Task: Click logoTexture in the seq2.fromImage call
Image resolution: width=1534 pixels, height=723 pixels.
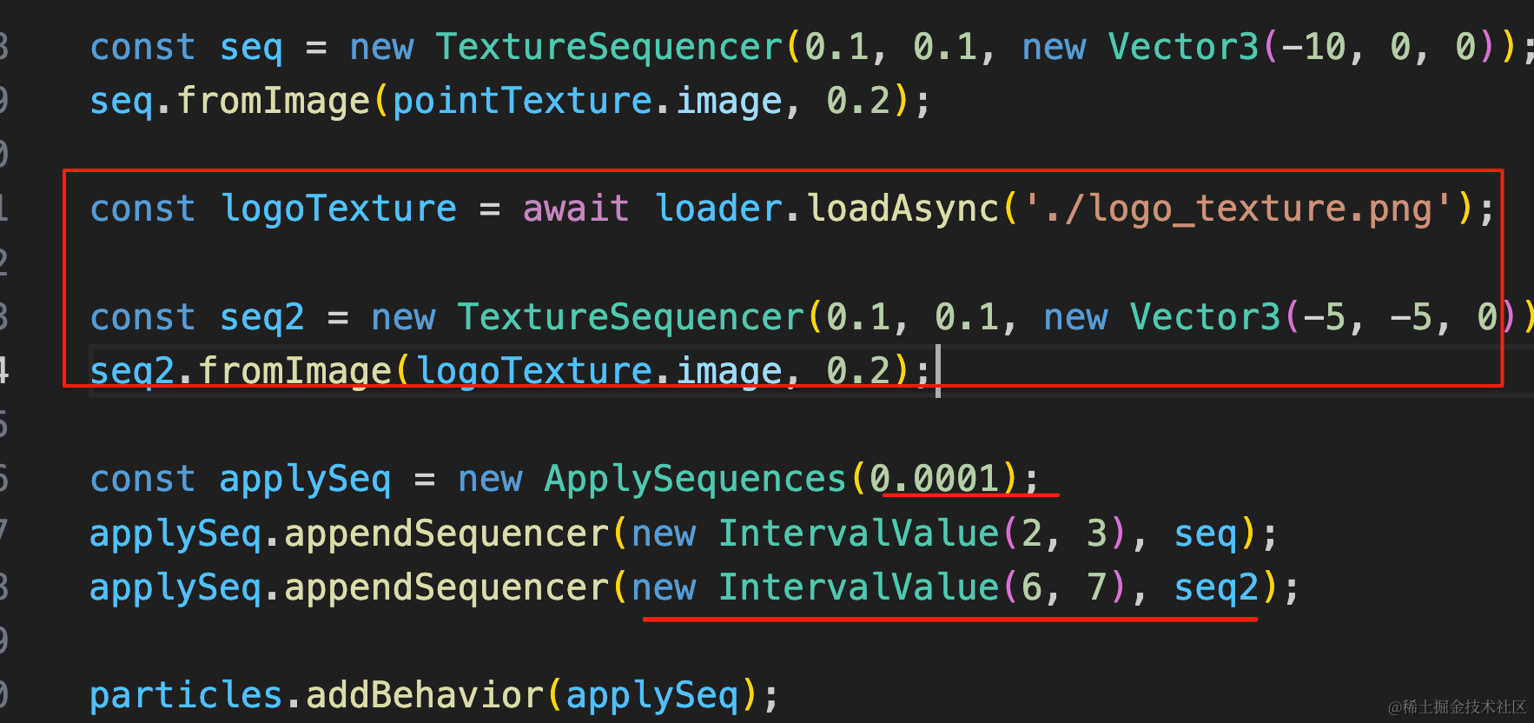Action: 533,371
